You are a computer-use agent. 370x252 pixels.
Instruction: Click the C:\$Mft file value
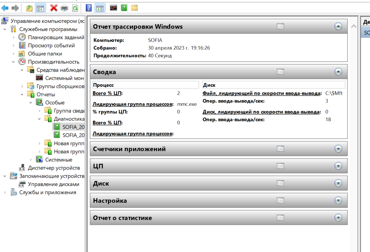(x=334, y=93)
